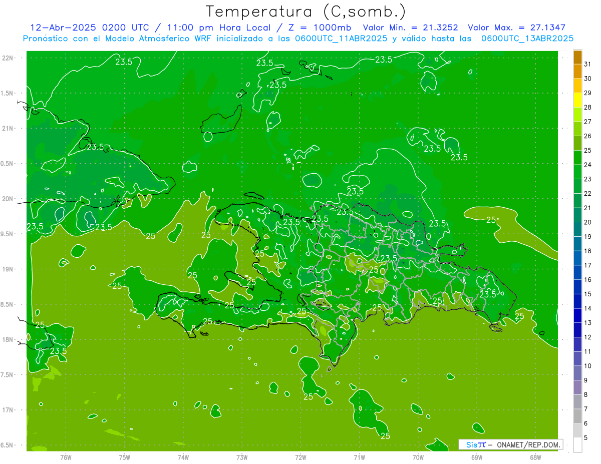Select the 74W longitude axis label

coord(183,457)
